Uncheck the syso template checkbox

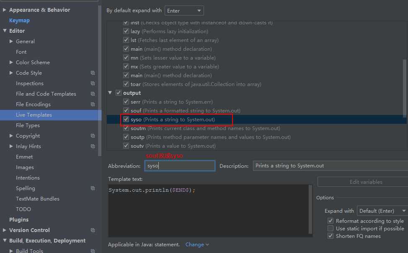(126, 119)
